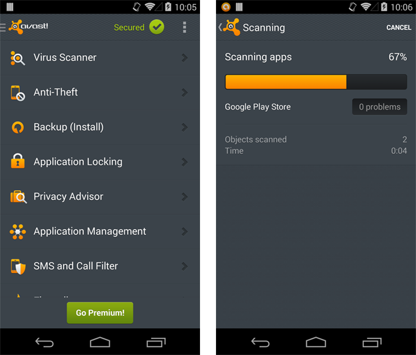This screenshot has height=355, width=416.
Task: Expand the Virus Scanner row chevron
Action: (x=185, y=58)
